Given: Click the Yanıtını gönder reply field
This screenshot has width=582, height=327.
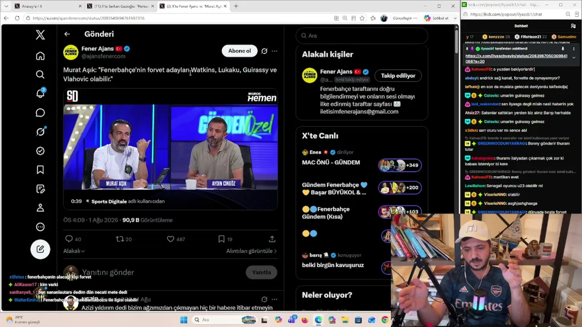Looking at the screenshot, I should 108,272.
